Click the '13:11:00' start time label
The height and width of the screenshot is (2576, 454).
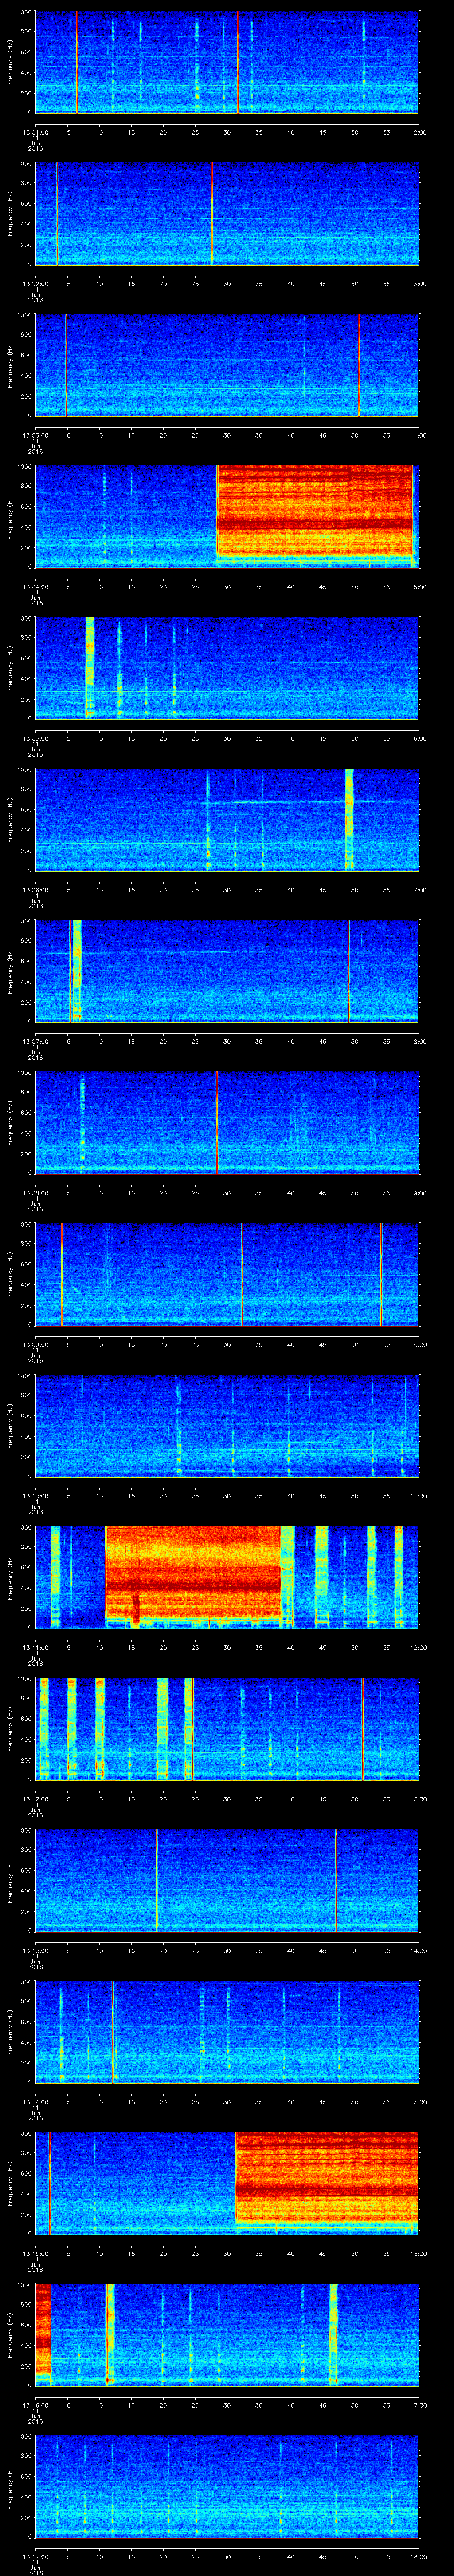[x=35, y=1647]
